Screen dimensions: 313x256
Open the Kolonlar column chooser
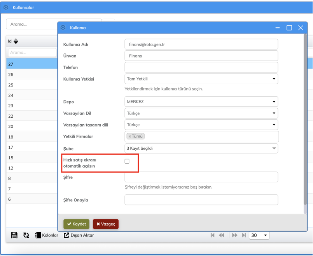pyautogui.click(x=46, y=235)
